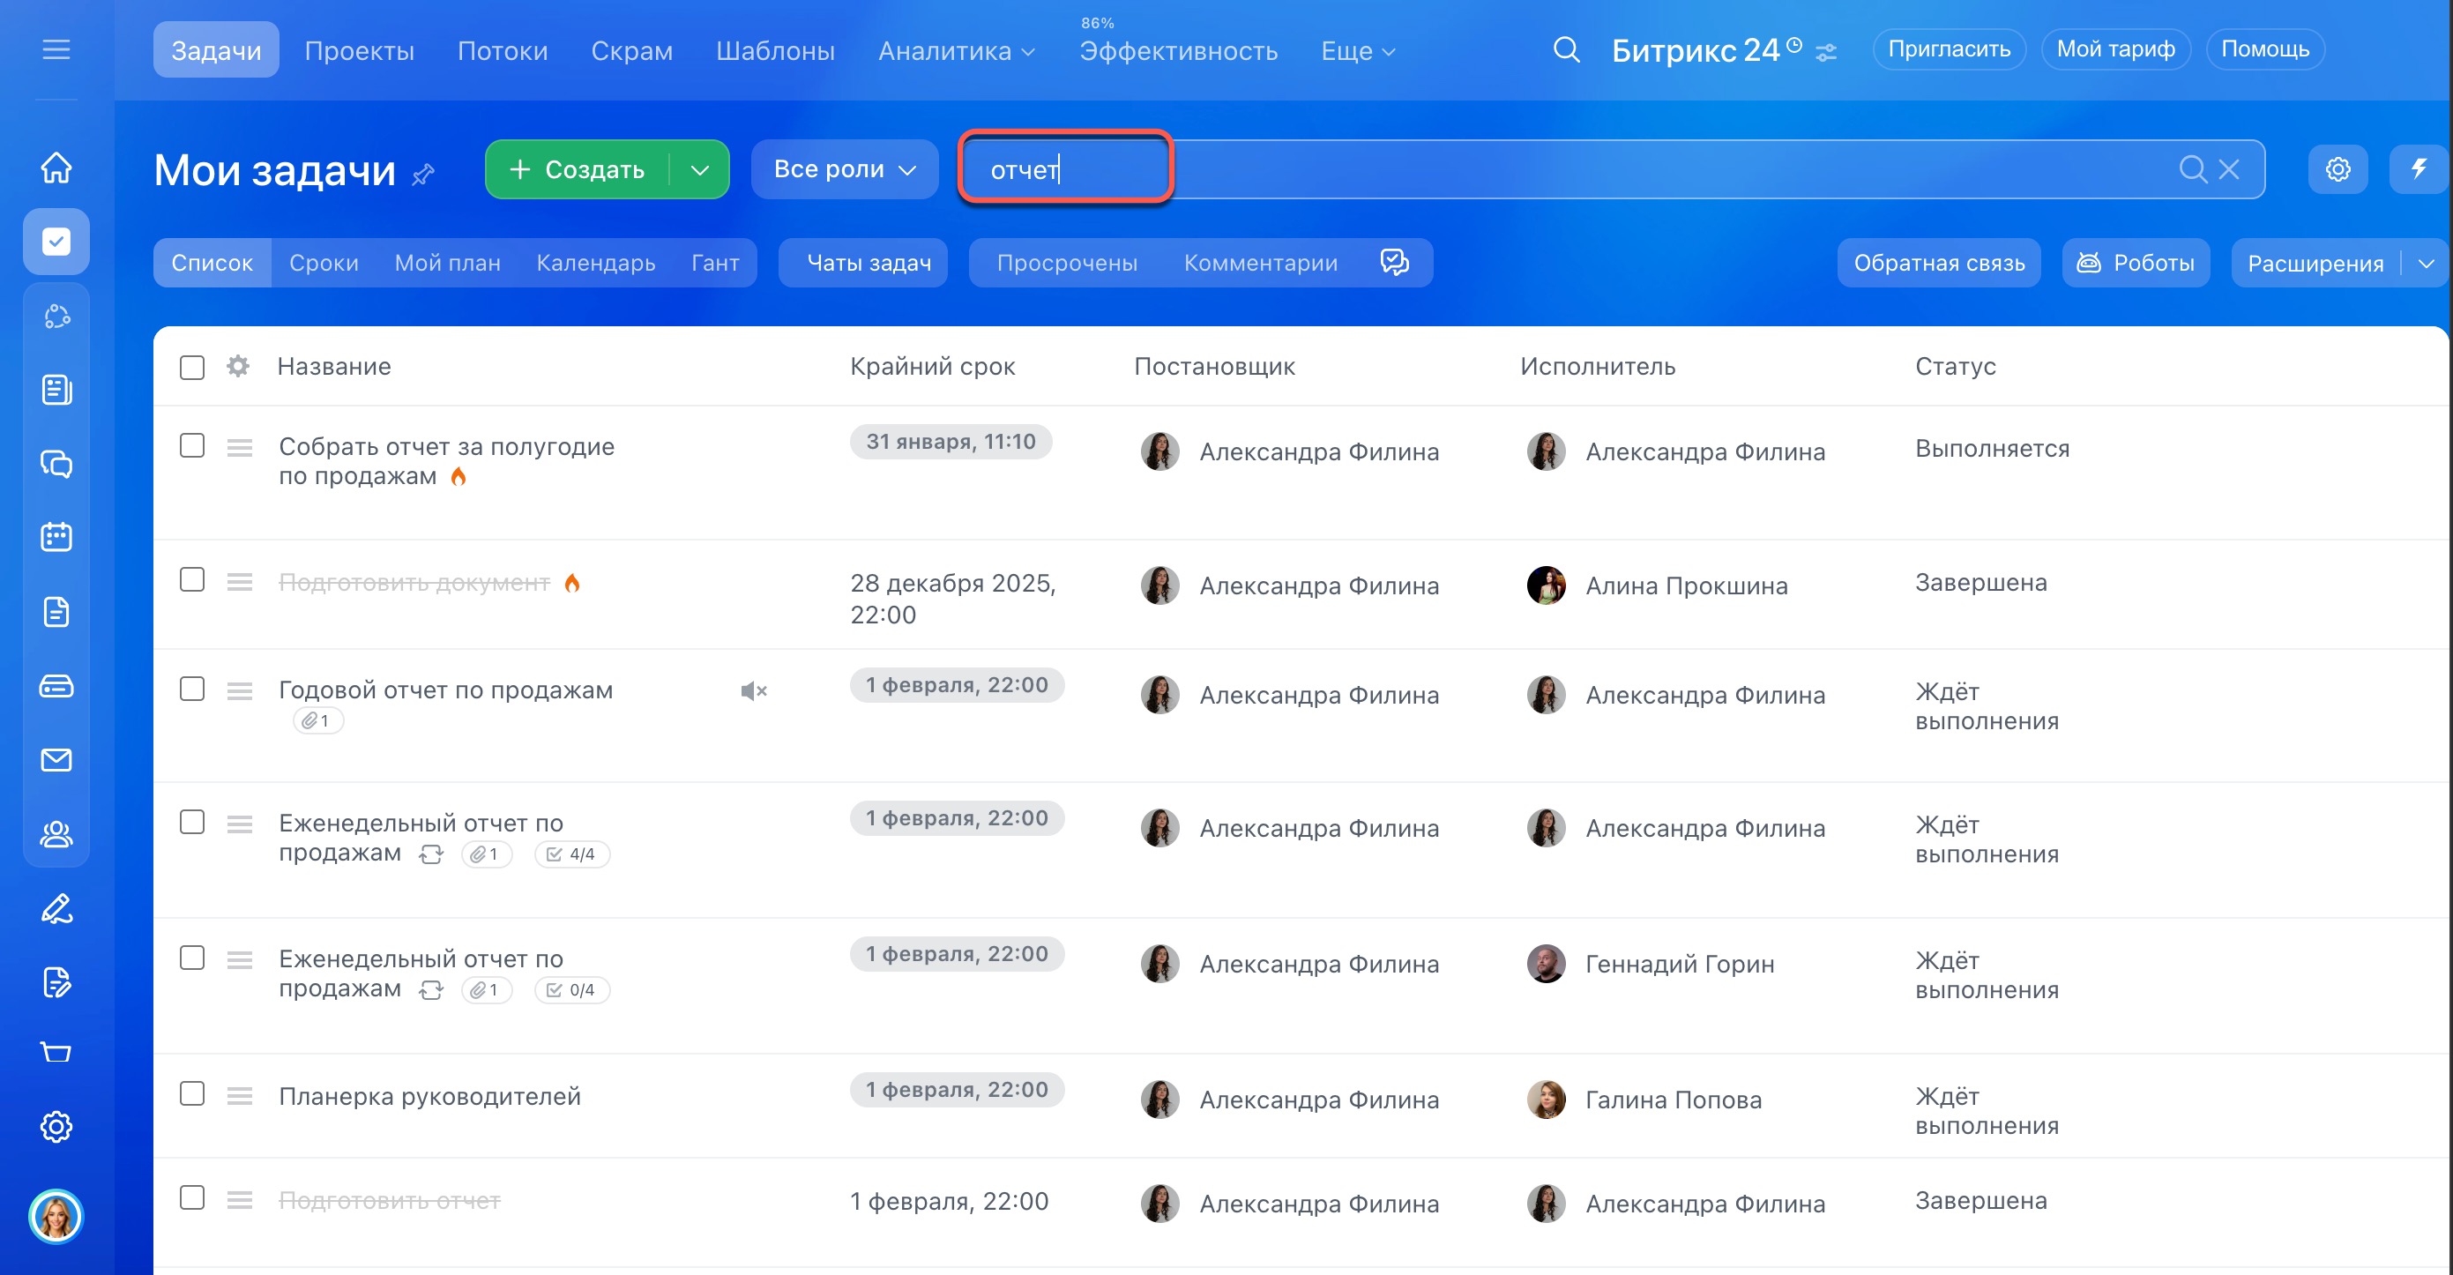Click the muted speaker icon on Годовой отчет
The image size is (2453, 1275).
click(x=752, y=690)
